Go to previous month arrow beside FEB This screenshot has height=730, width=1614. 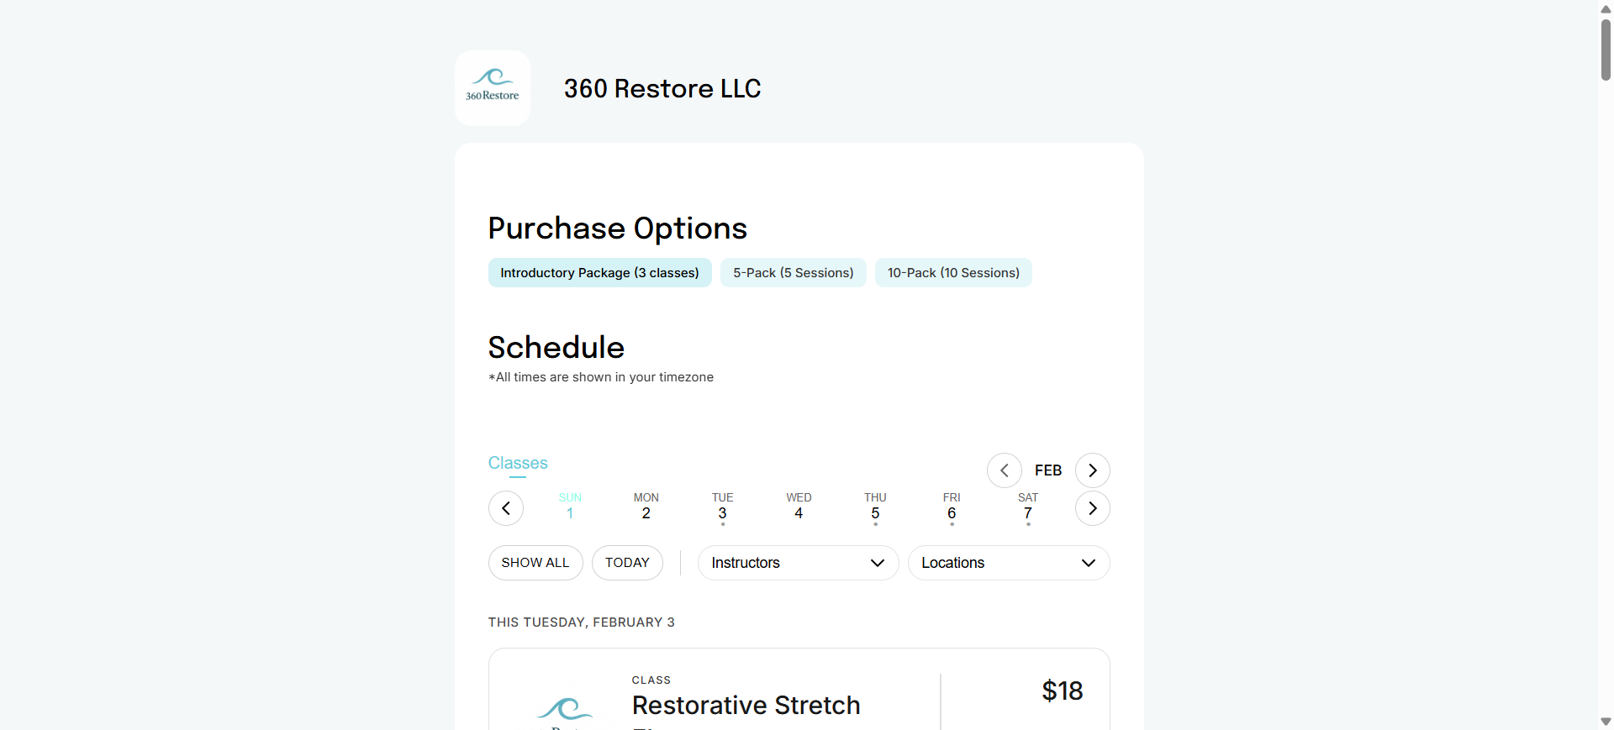coord(1005,470)
